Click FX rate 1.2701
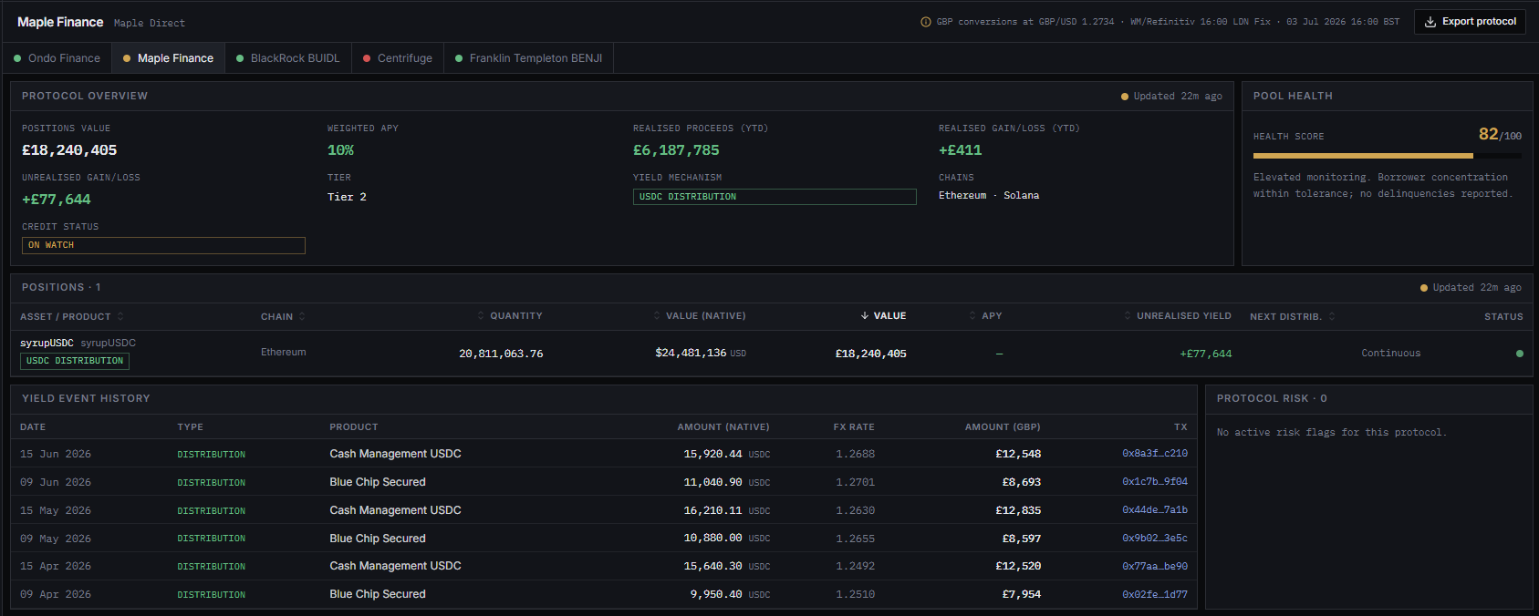1539x616 pixels. [x=855, y=482]
